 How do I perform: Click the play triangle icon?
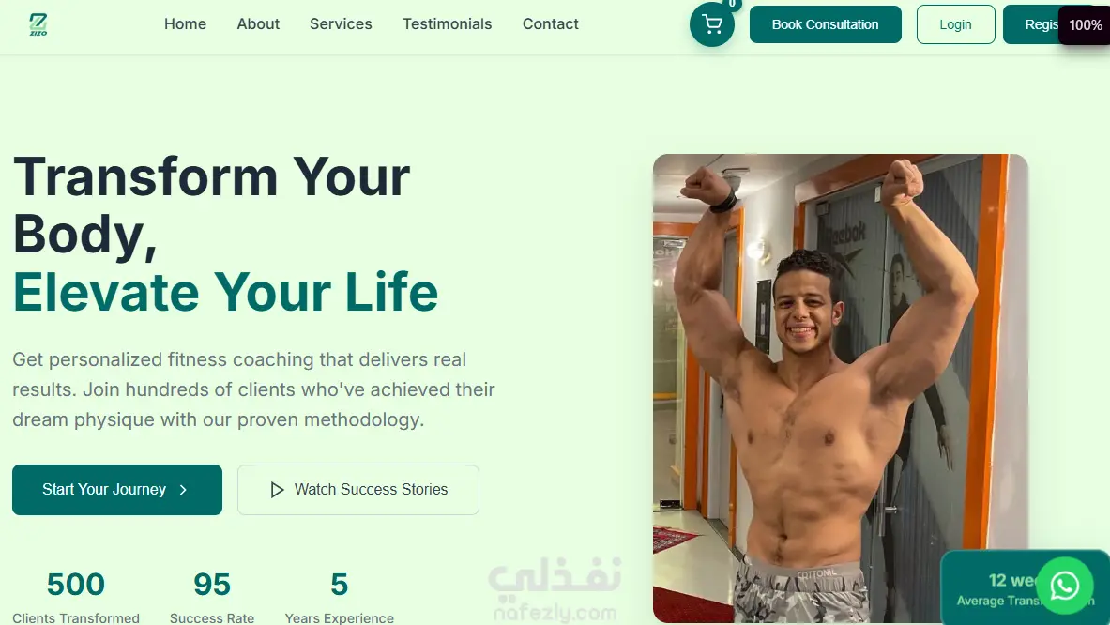pos(277,490)
